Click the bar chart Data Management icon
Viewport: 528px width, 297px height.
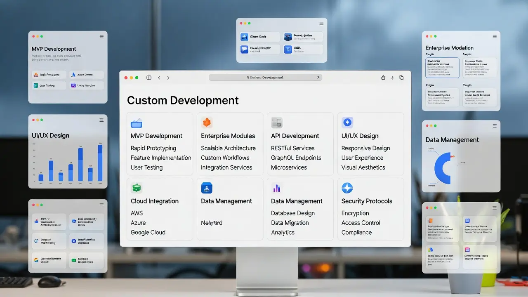click(276, 188)
